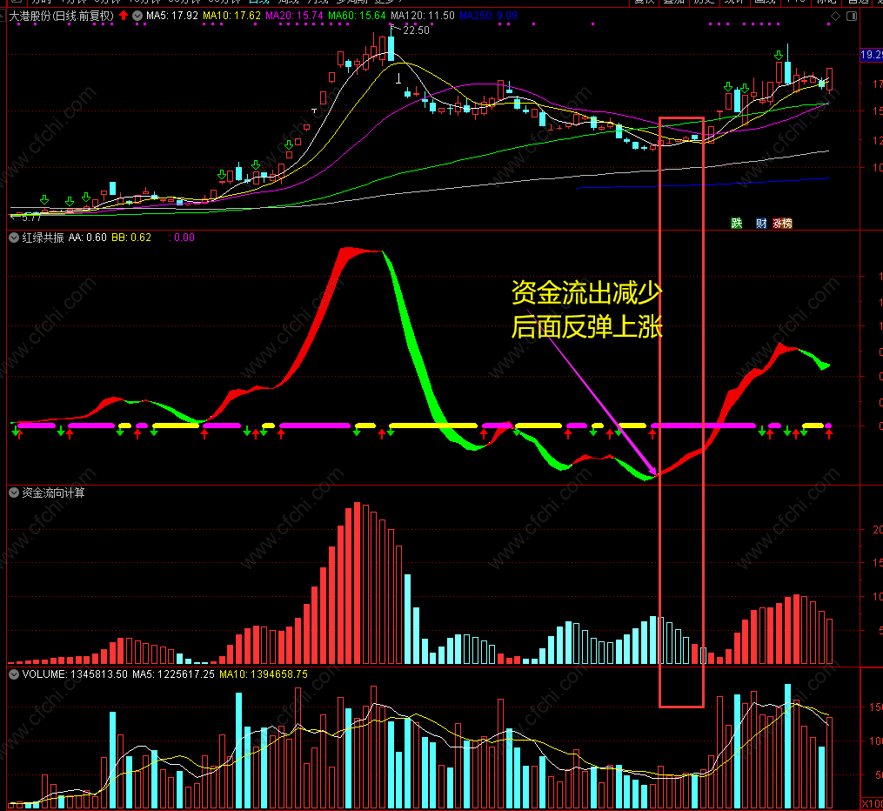This screenshot has height=811, width=883.
Task: Click the volume MA5: 1225617.25 label
Action: pyautogui.click(x=173, y=674)
